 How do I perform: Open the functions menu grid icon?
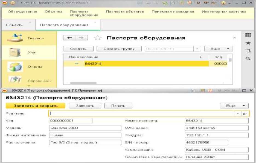point(248,35)
